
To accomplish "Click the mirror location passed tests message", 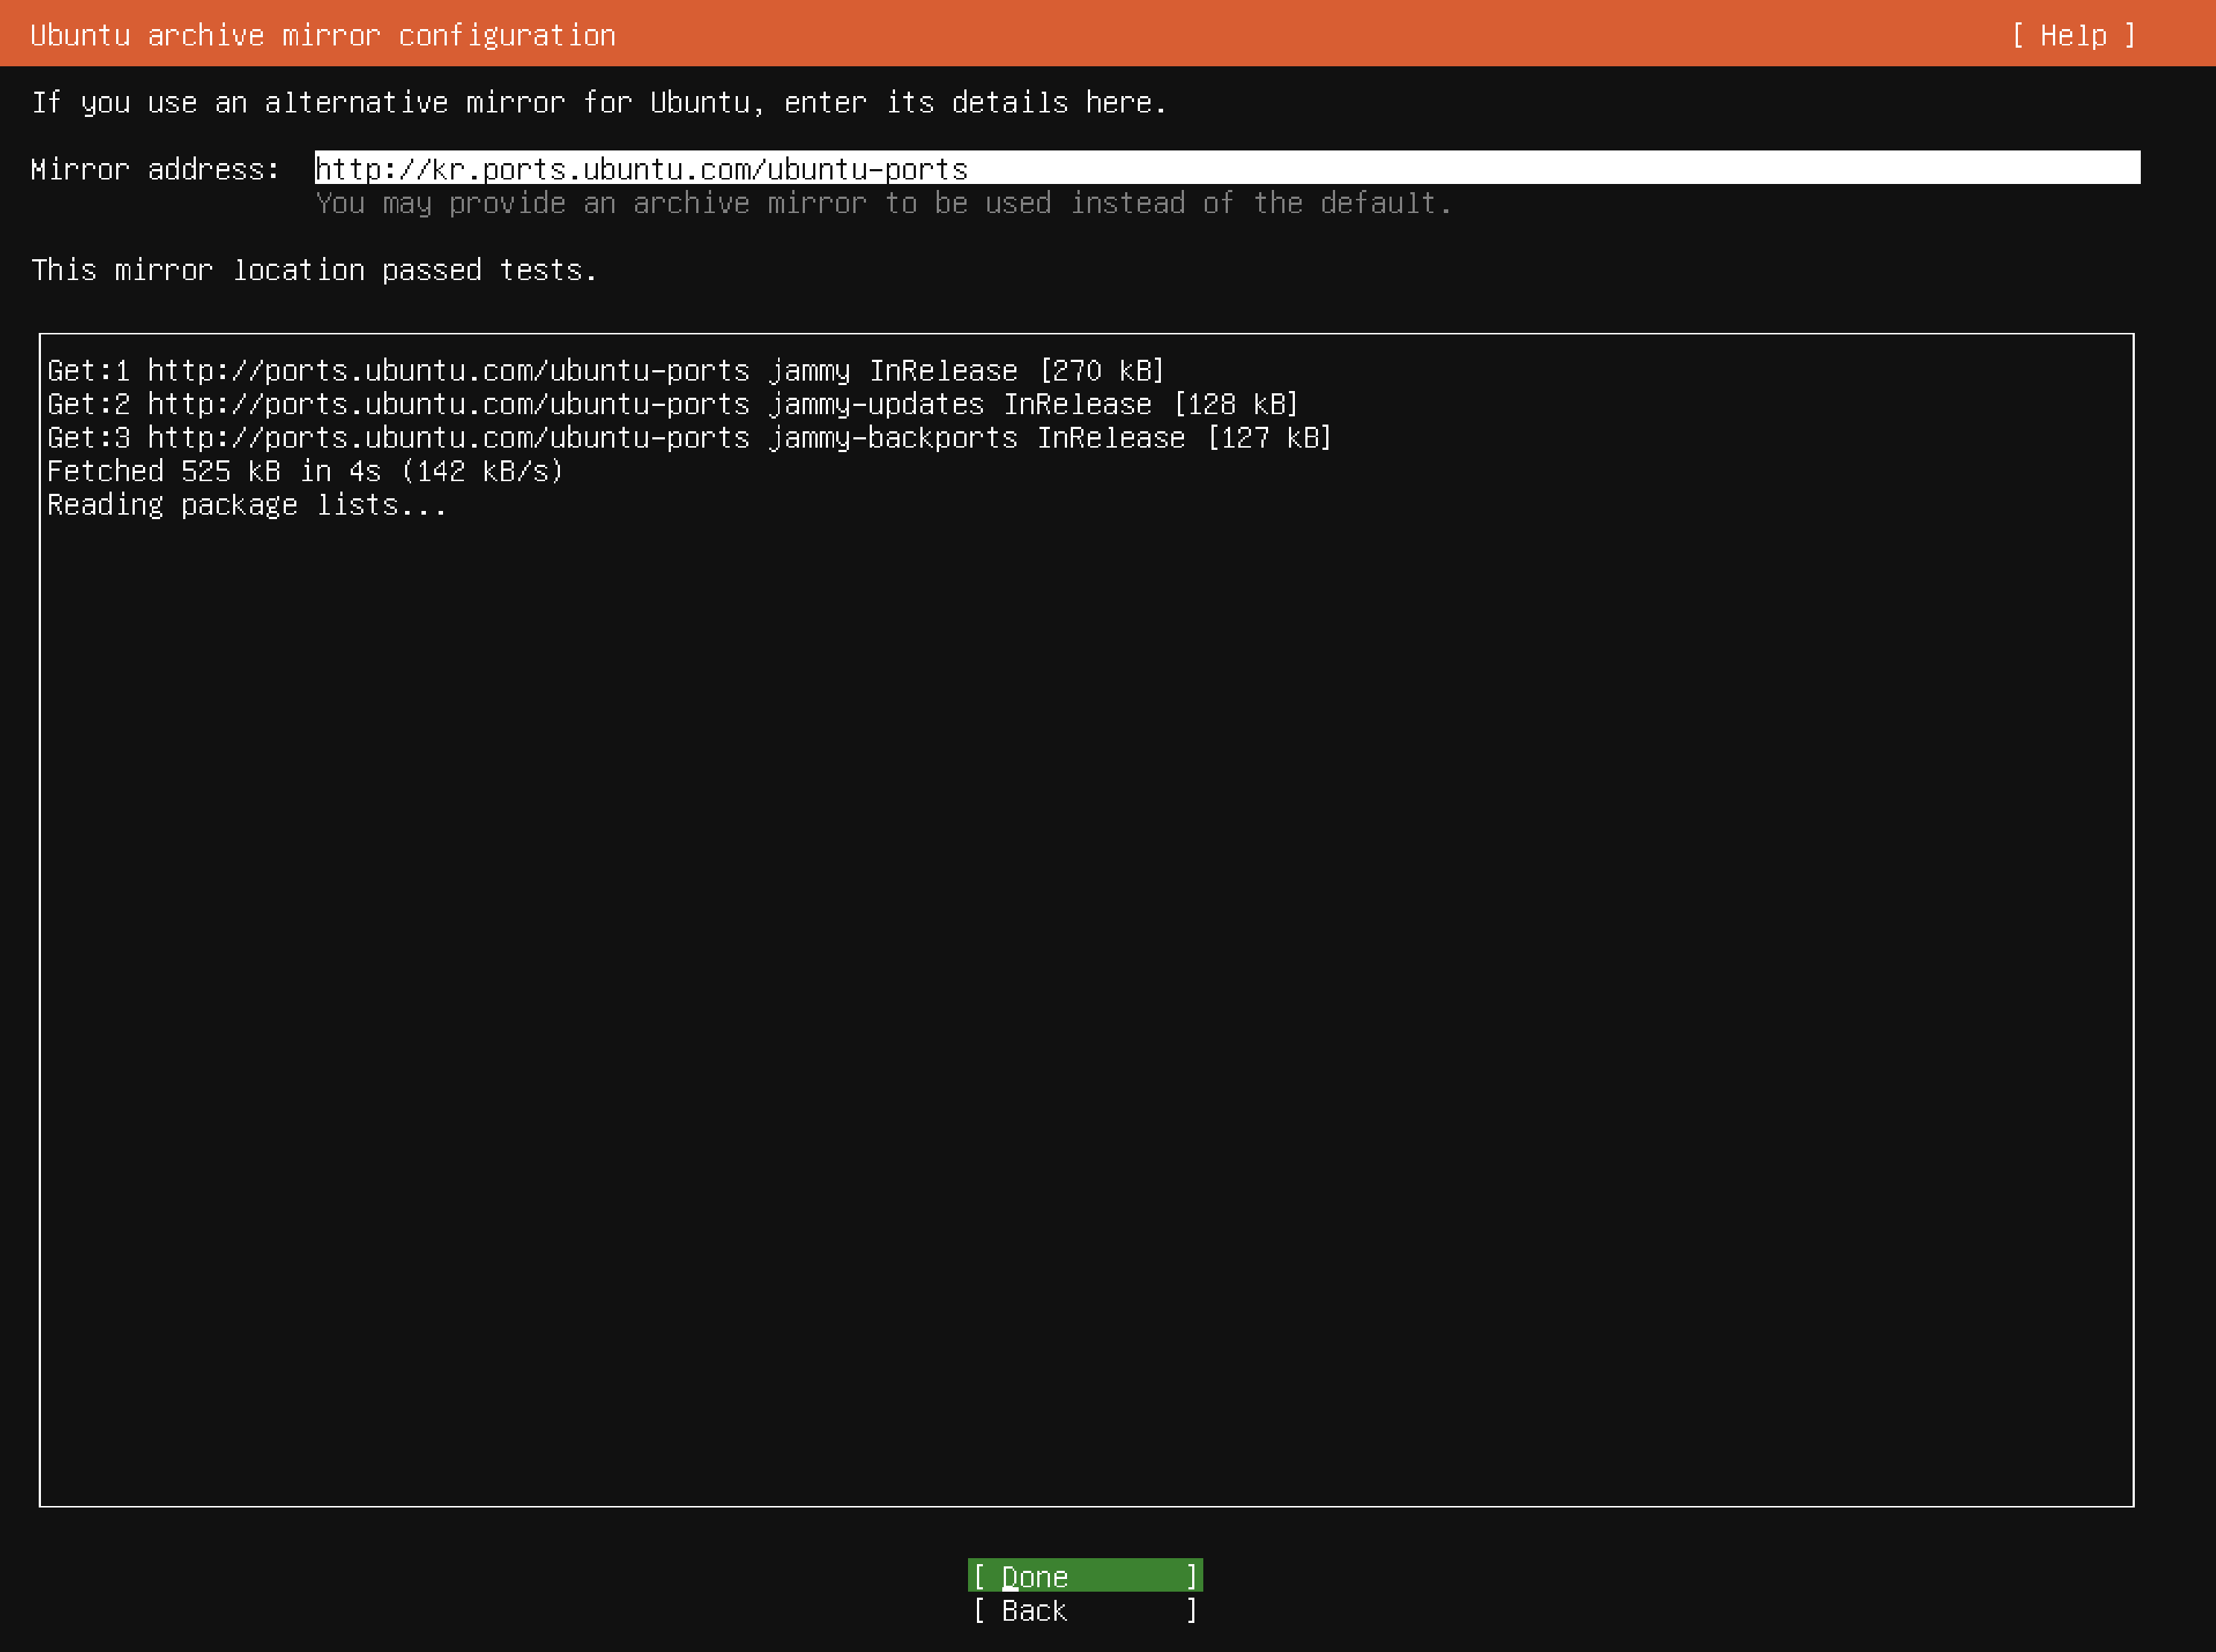I will coord(313,270).
